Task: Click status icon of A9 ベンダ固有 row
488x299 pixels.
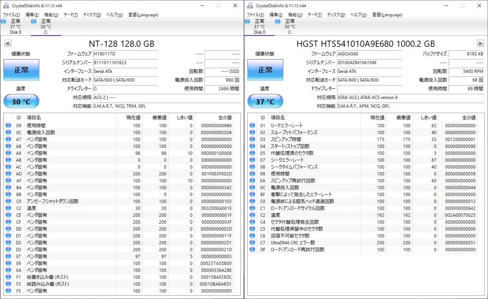Action: click(x=8, y=153)
